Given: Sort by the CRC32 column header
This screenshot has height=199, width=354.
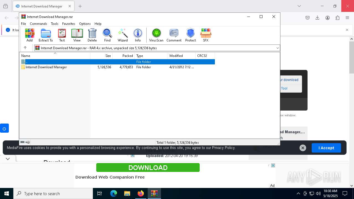Looking at the screenshot, I should (205, 56).
